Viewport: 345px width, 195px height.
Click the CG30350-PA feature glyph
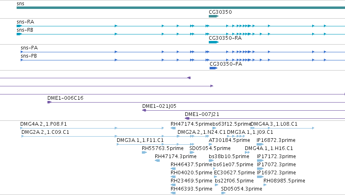(x=213, y=68)
